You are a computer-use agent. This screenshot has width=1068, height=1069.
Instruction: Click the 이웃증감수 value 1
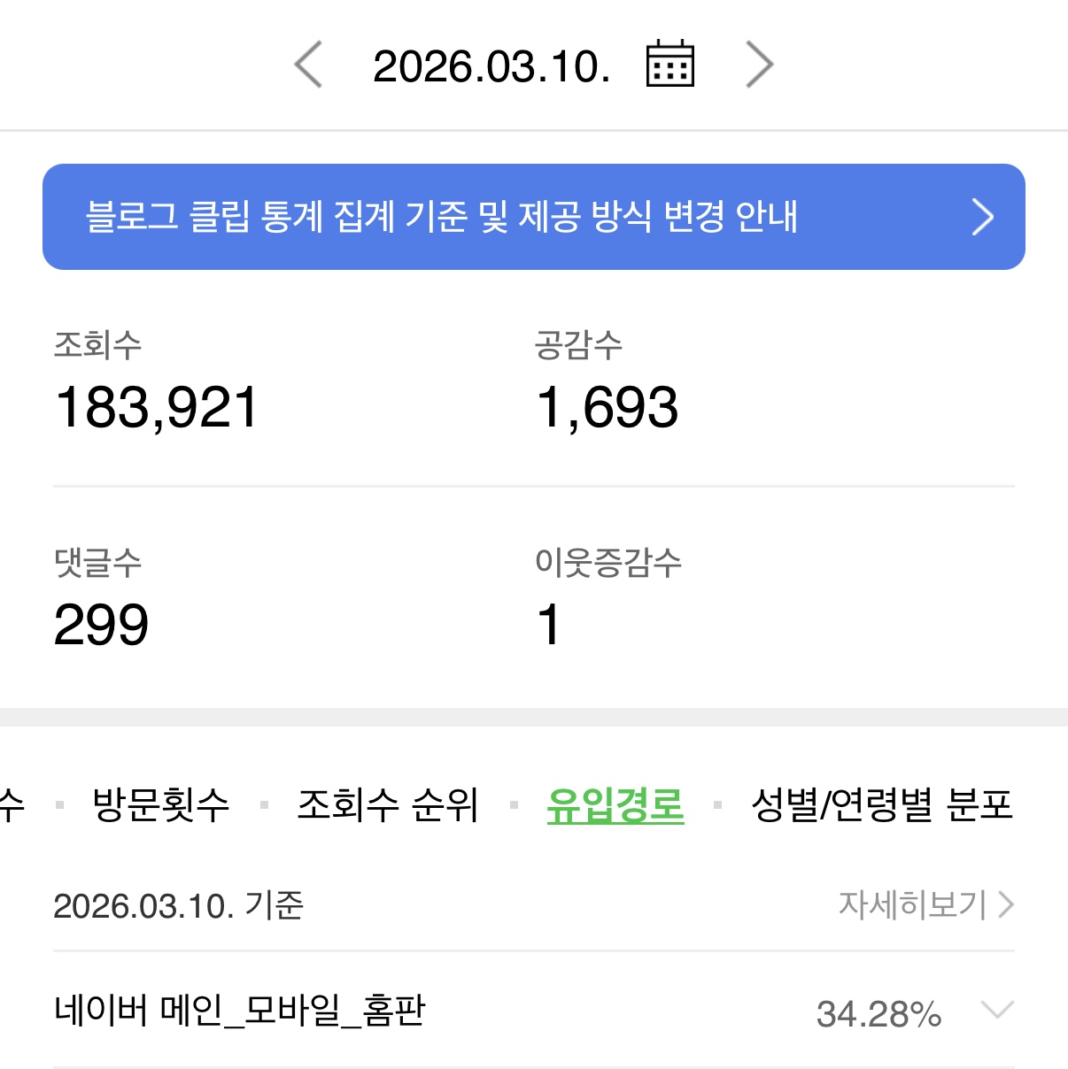pos(549,625)
